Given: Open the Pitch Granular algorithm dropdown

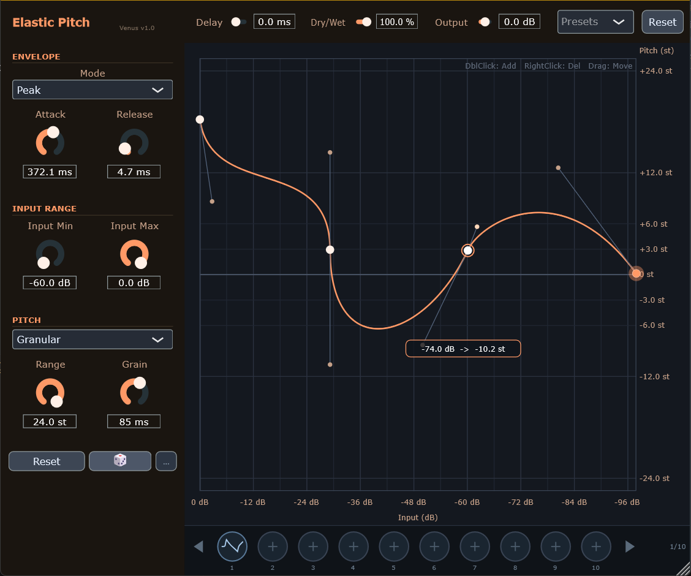Looking at the screenshot, I should pos(93,339).
